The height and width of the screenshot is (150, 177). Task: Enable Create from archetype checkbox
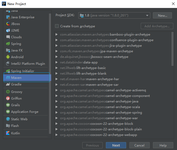(57, 26)
